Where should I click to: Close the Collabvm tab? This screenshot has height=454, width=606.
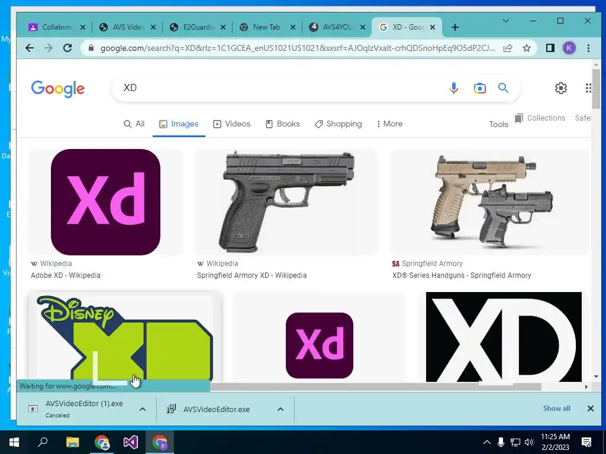pyautogui.click(x=82, y=27)
